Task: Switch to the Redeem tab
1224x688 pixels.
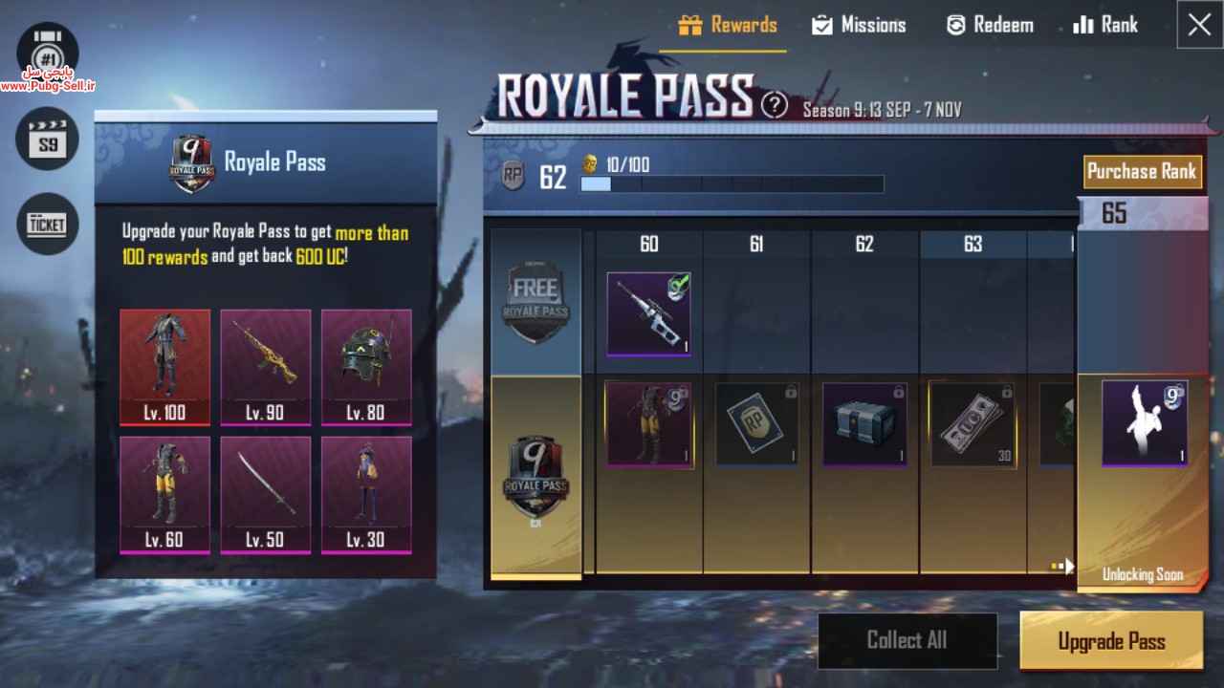Action: coord(990,26)
